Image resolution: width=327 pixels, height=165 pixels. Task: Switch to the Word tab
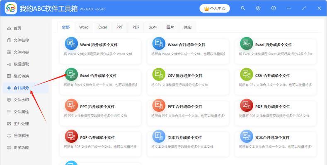84,27
